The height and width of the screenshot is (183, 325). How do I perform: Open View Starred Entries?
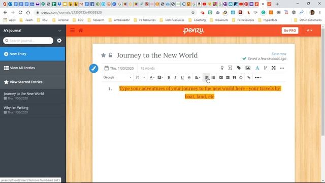pos(32,82)
